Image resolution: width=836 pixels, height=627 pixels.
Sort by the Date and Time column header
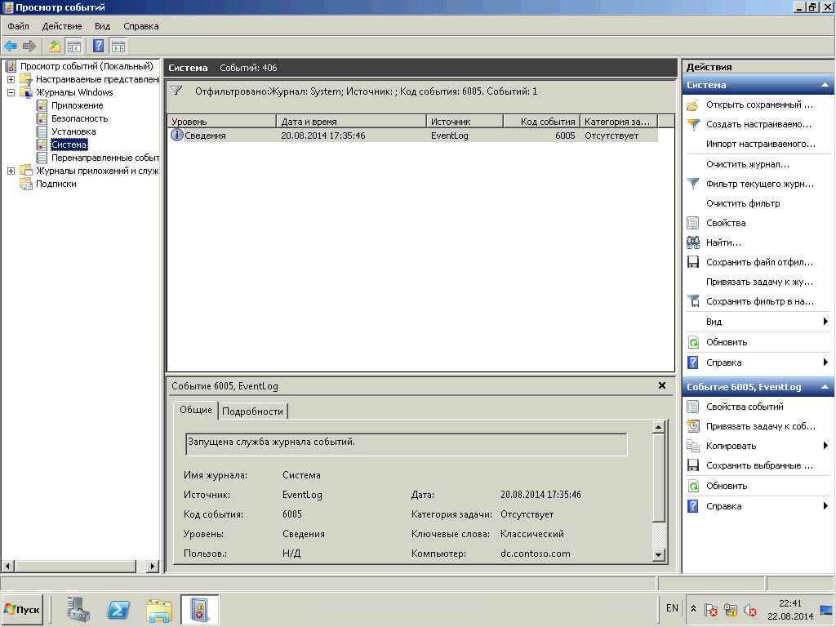tap(351, 122)
